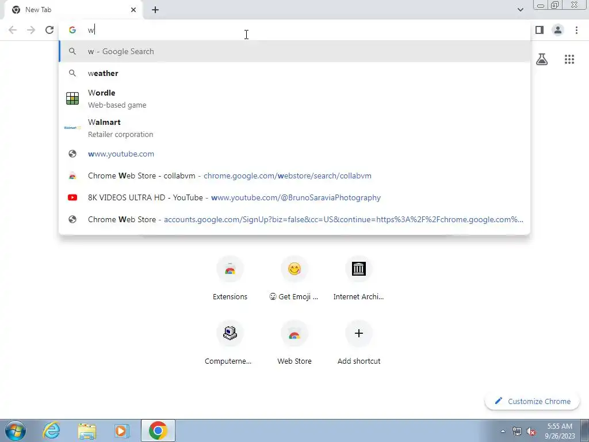Click the Search Labs flask icon
This screenshot has height=442, width=589.
pos(542,59)
